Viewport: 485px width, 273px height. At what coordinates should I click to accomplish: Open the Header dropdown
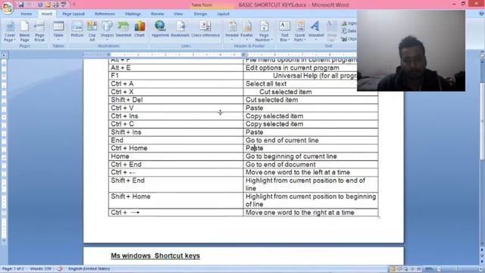click(x=232, y=31)
